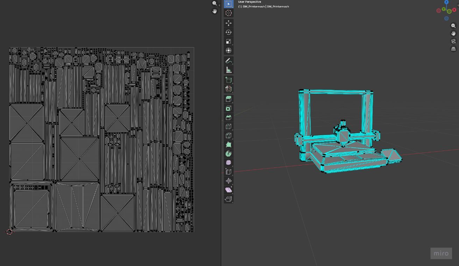Choose the Knife tool
The width and height of the screenshot is (459, 266).
pos(228,136)
